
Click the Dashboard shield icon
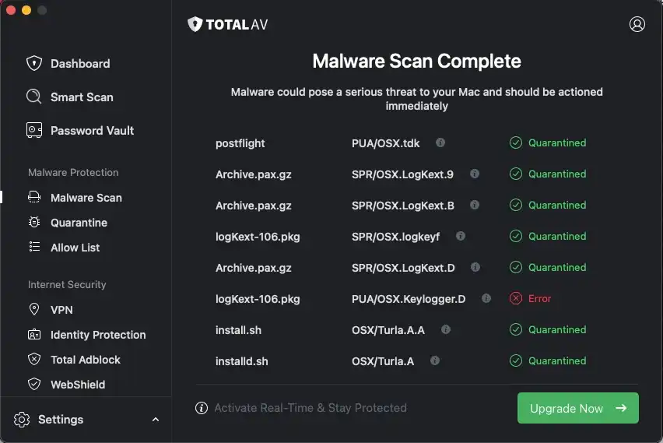(x=33, y=63)
